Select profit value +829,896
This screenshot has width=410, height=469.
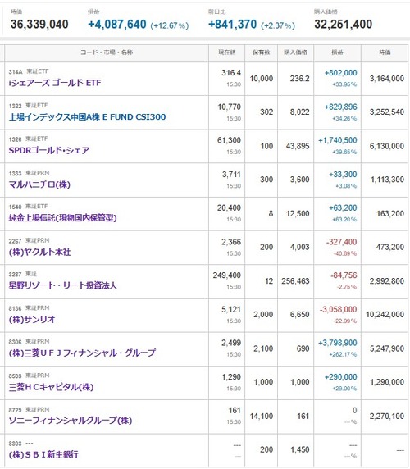pos(340,107)
